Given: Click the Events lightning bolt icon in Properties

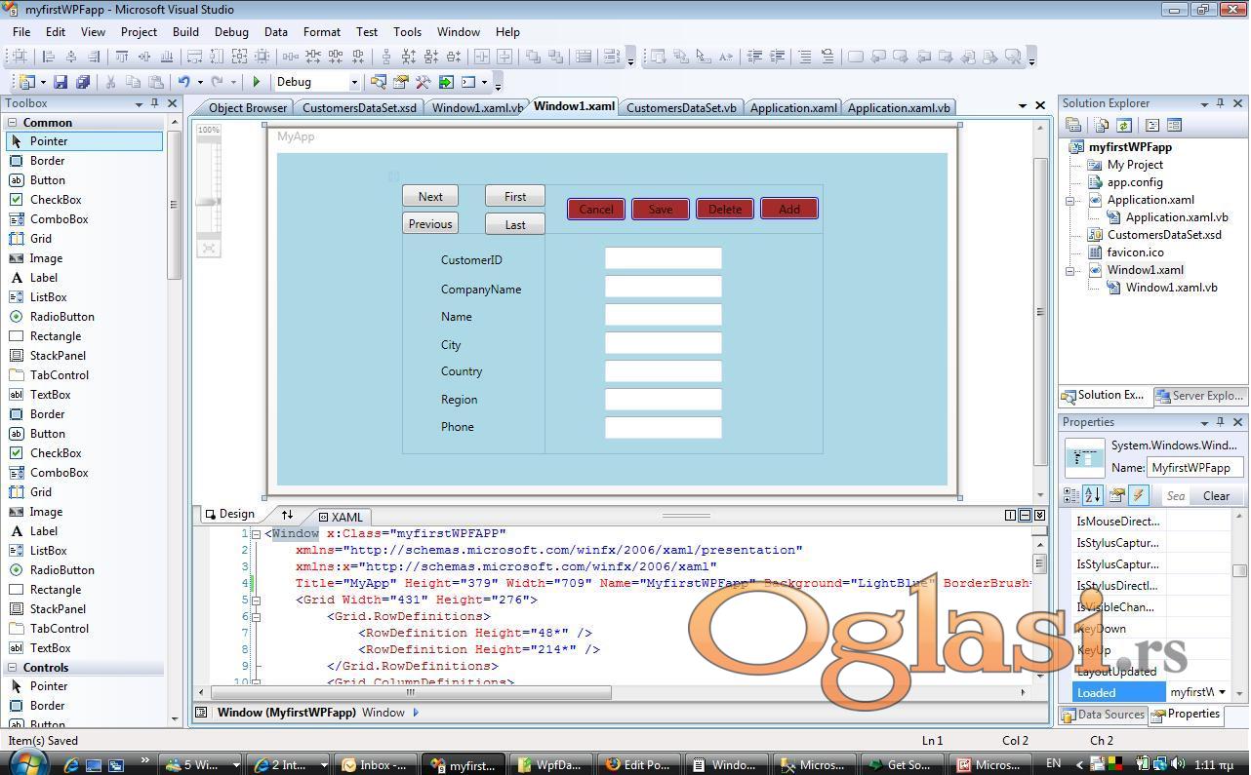Looking at the screenshot, I should coord(1138,495).
